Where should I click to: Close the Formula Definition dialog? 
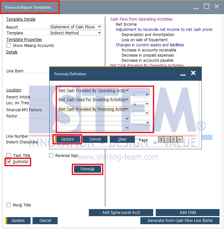point(193,73)
